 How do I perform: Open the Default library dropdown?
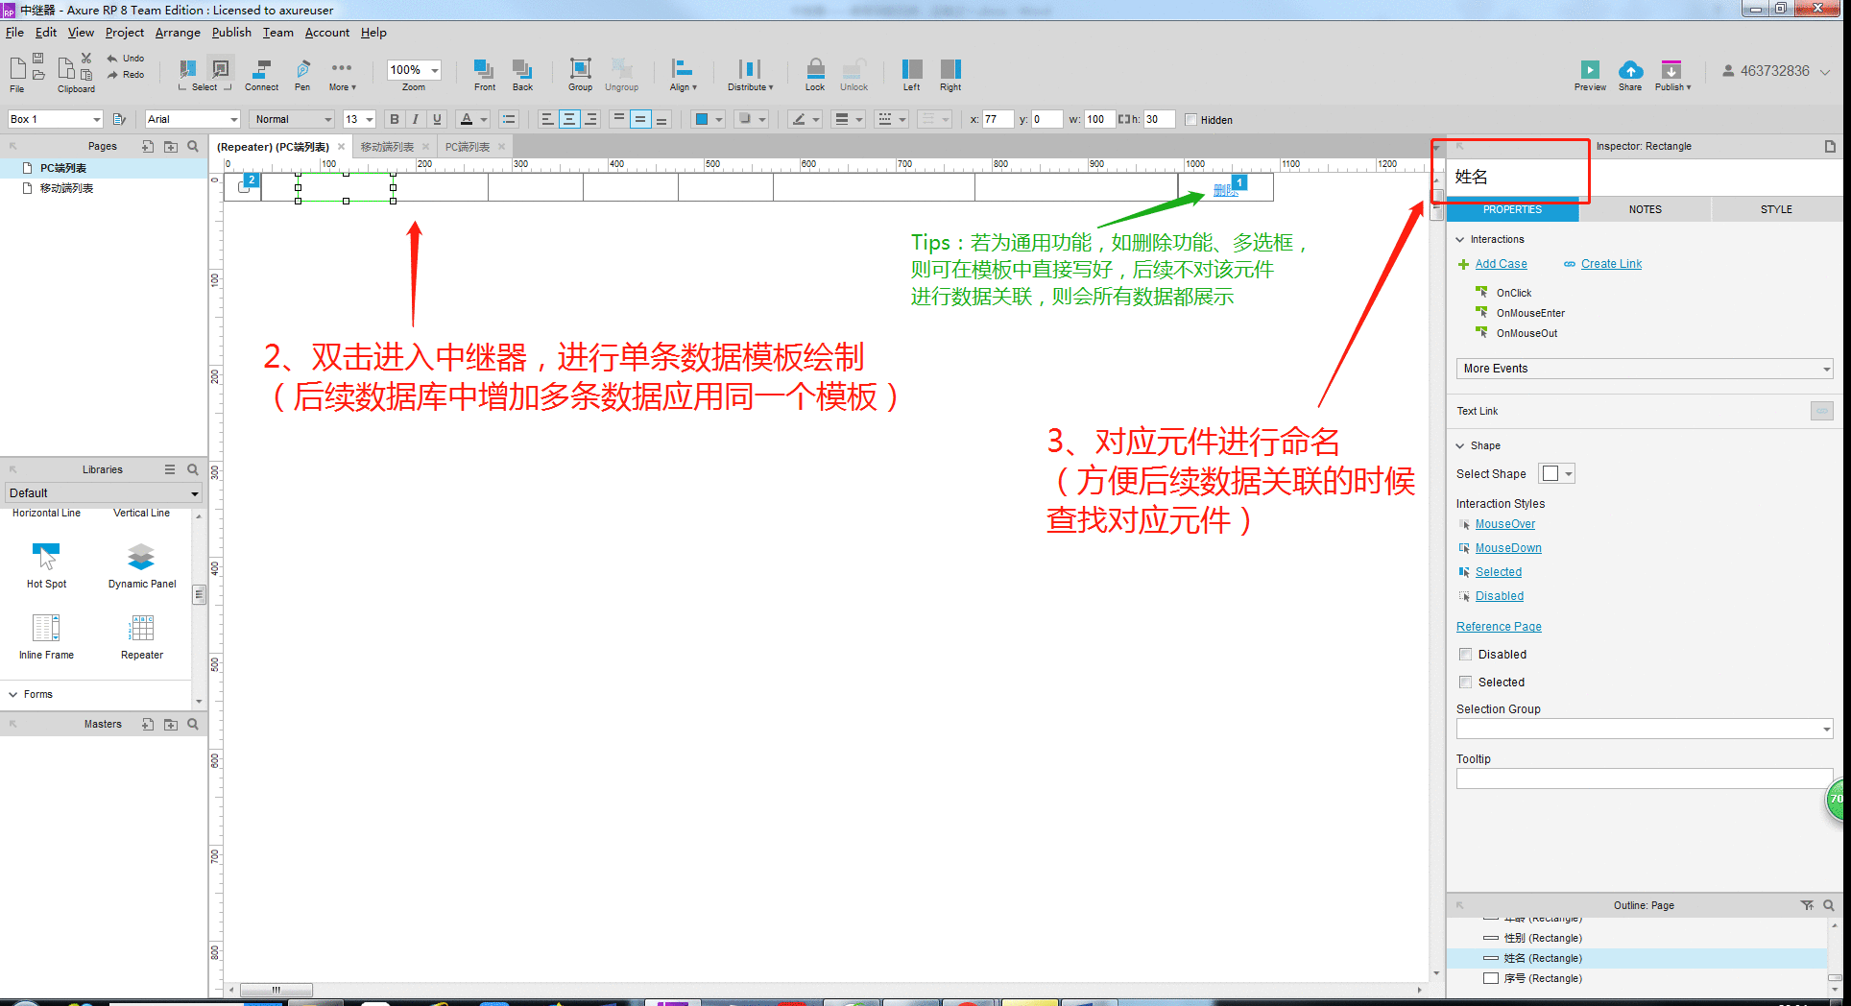click(103, 493)
